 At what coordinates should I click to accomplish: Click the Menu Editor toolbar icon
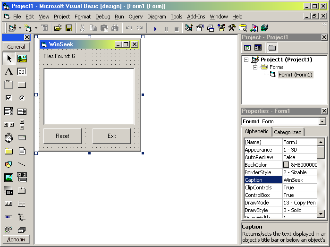point(44,28)
